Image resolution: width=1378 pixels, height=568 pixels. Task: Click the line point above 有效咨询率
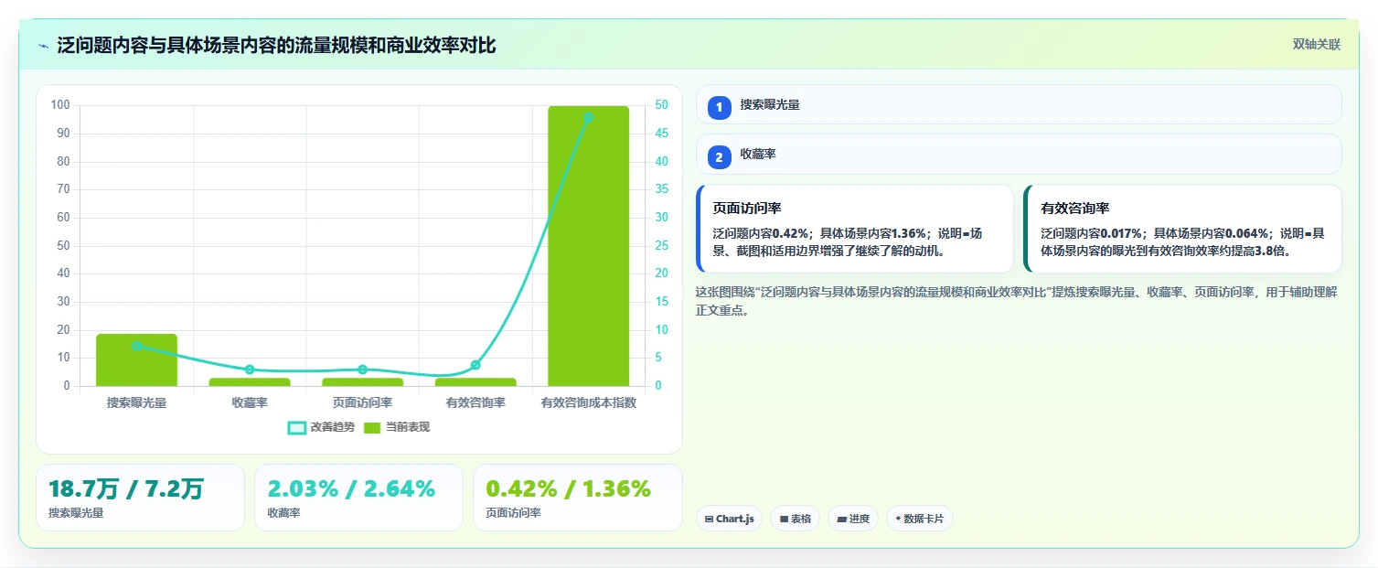[x=475, y=365]
